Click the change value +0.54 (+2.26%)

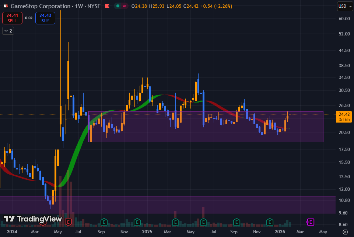(216, 6)
